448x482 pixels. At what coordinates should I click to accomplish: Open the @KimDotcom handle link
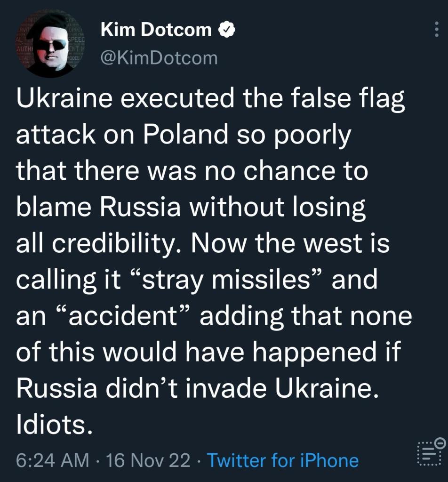(x=159, y=58)
